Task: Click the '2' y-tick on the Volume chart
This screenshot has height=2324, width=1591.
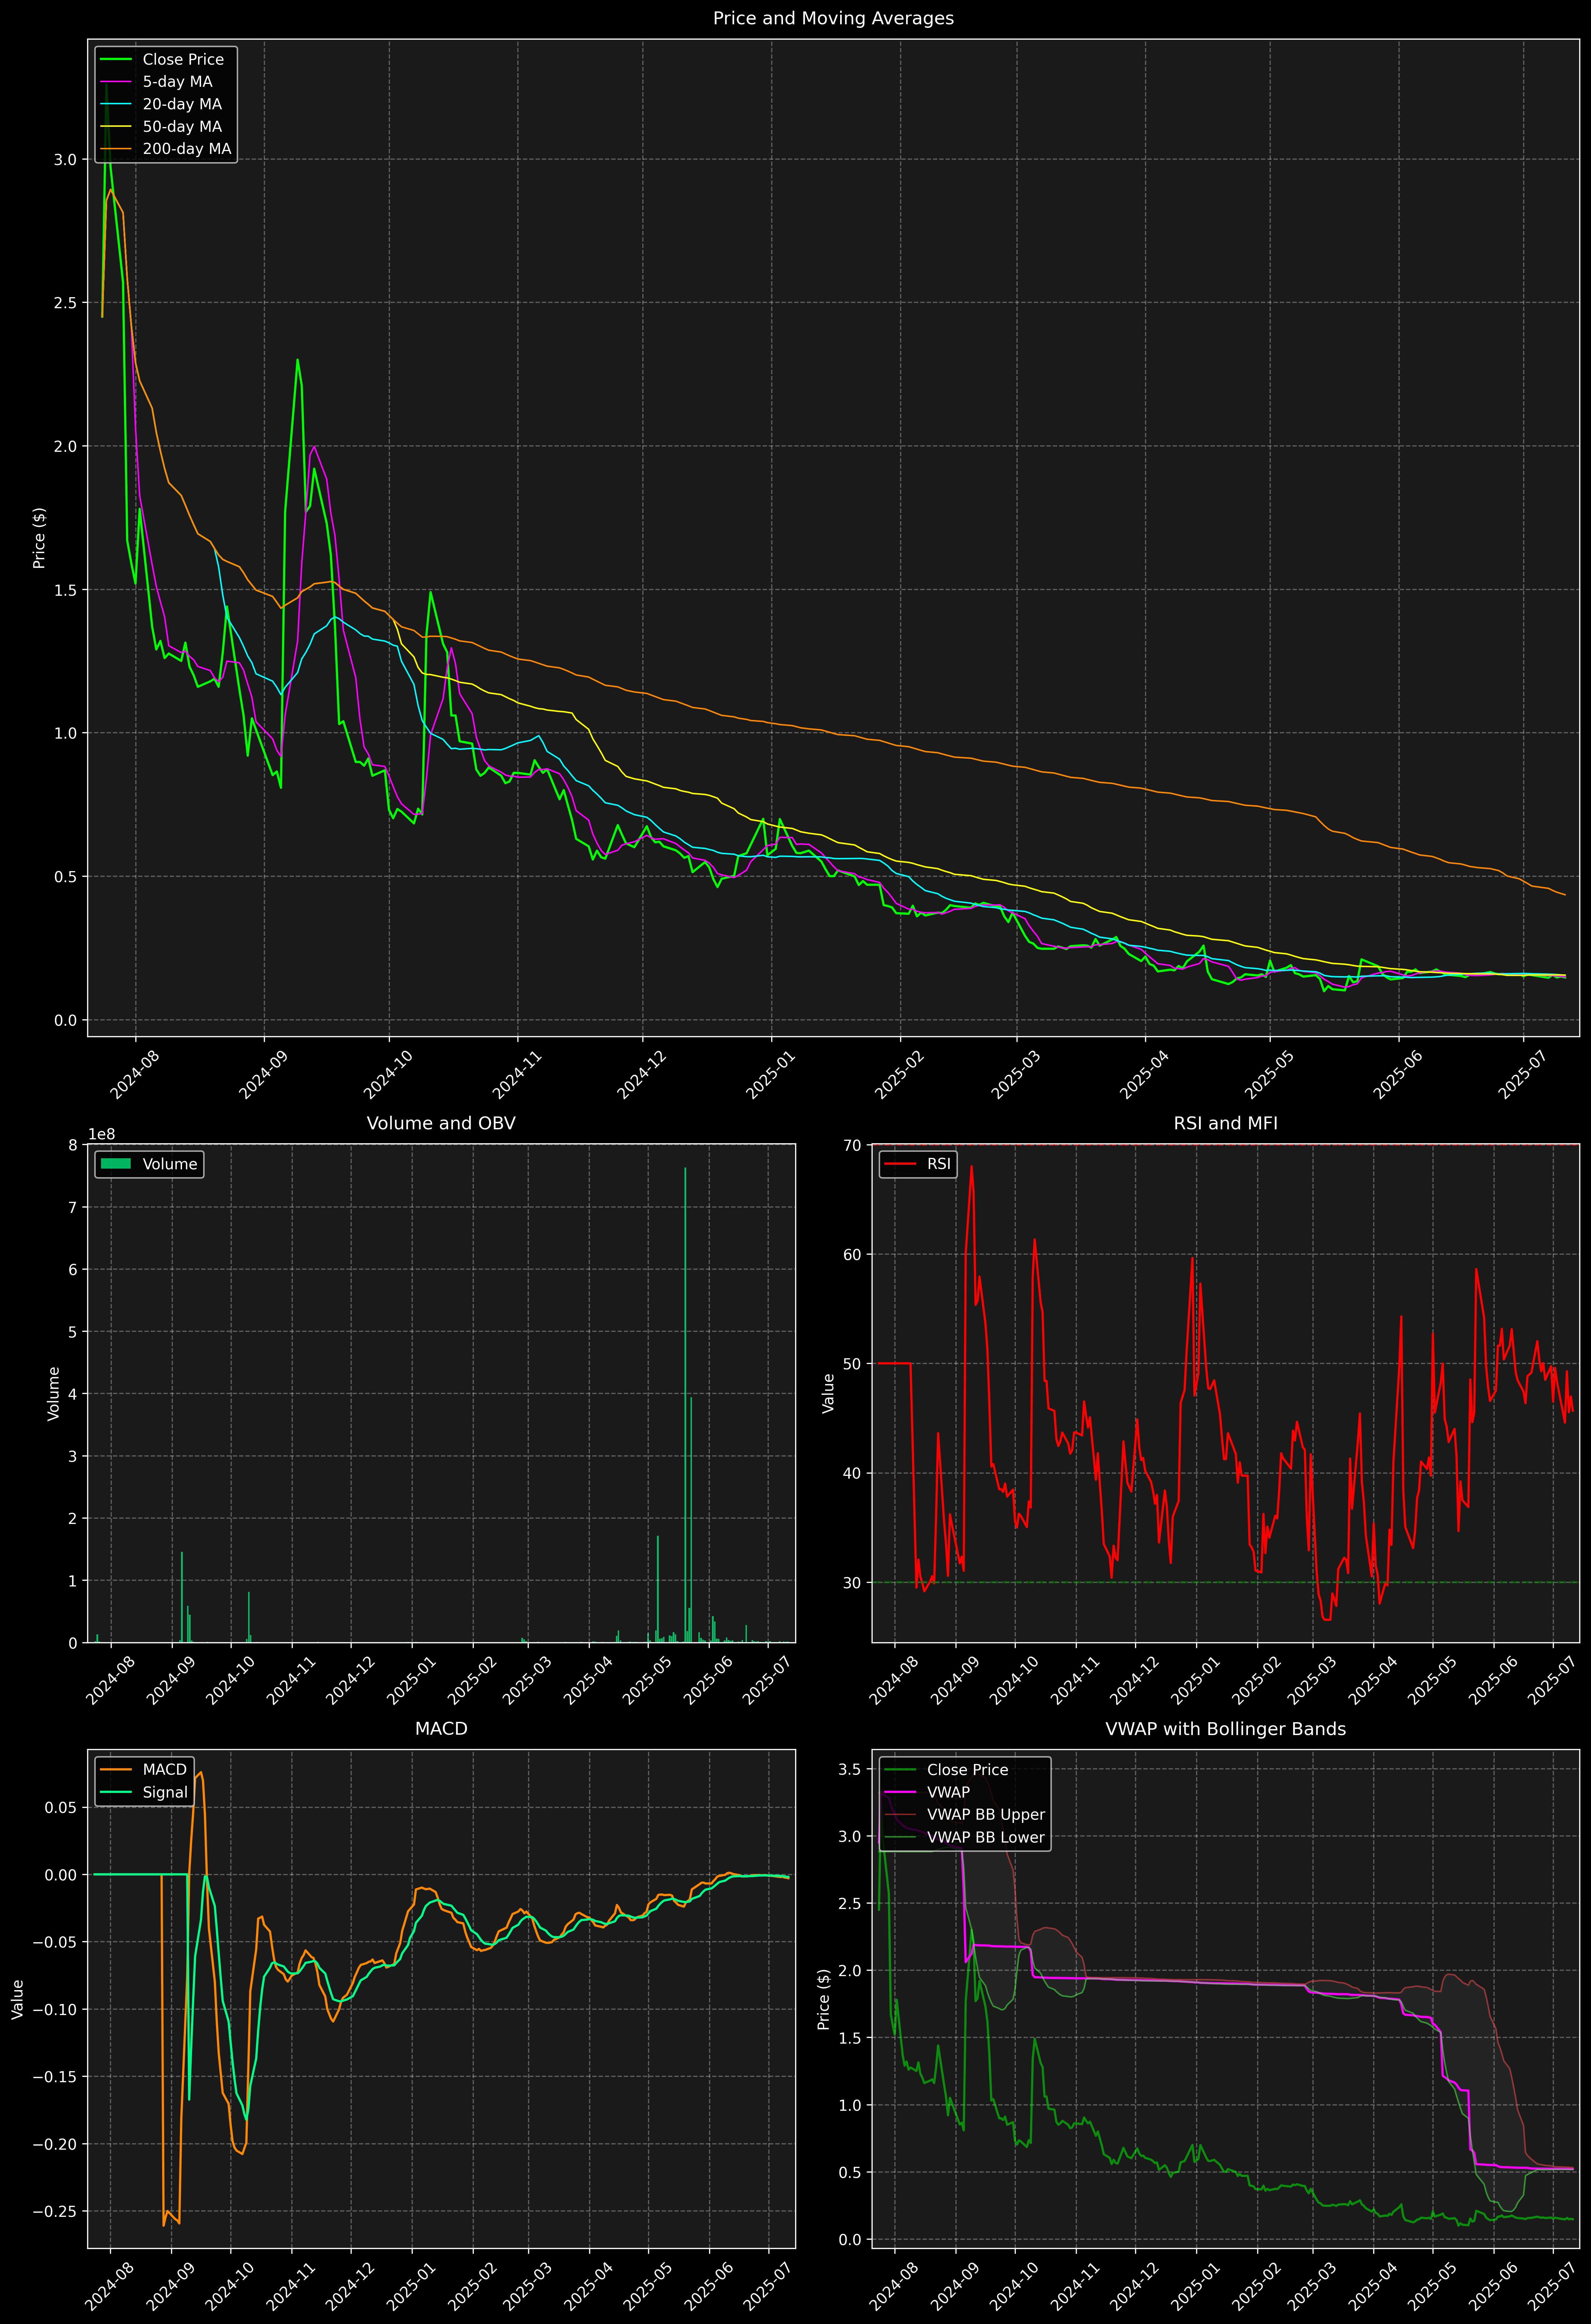Action: coord(73,1518)
